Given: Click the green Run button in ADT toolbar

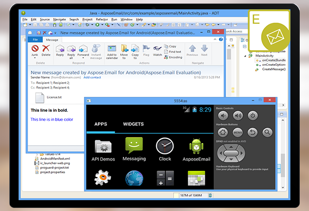Looking at the screenshot, I should point(97,25).
